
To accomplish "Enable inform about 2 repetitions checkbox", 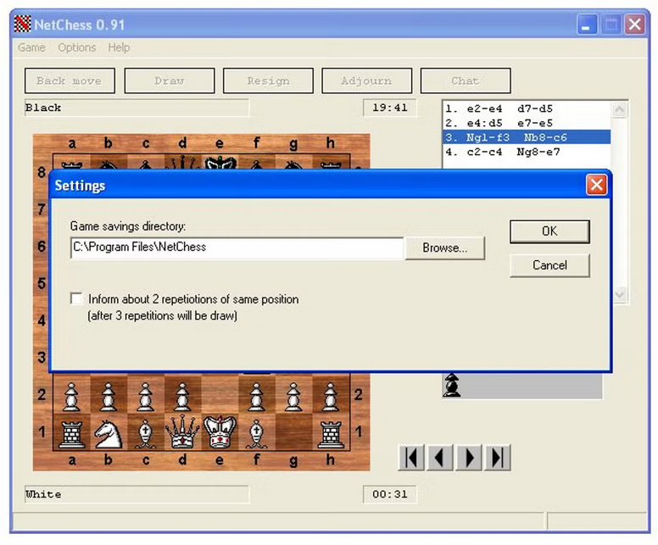I will (x=77, y=299).
